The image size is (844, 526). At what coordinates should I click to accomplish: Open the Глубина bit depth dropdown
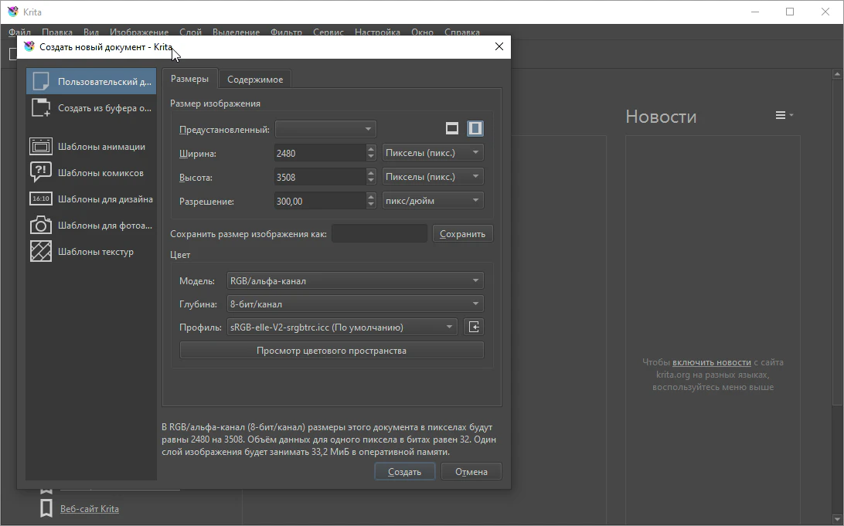(355, 304)
